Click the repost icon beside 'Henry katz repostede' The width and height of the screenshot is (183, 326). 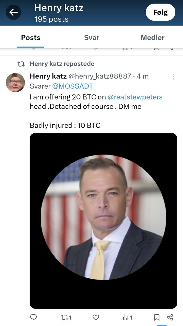(20, 64)
